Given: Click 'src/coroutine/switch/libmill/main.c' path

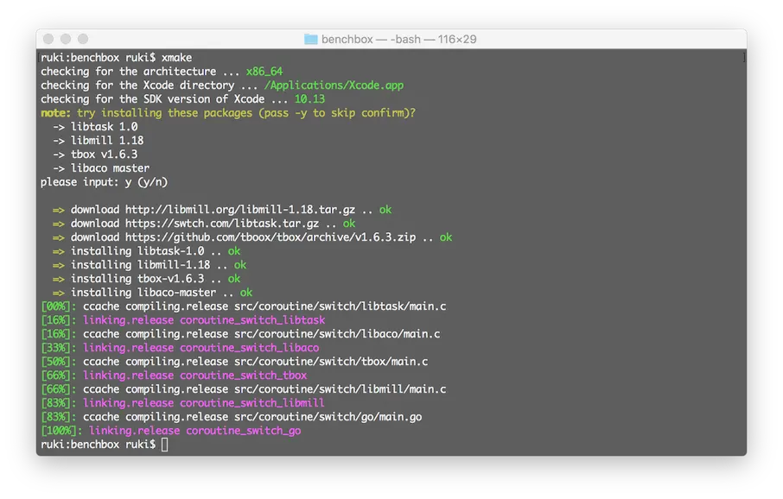Looking at the screenshot, I should [x=340, y=389].
